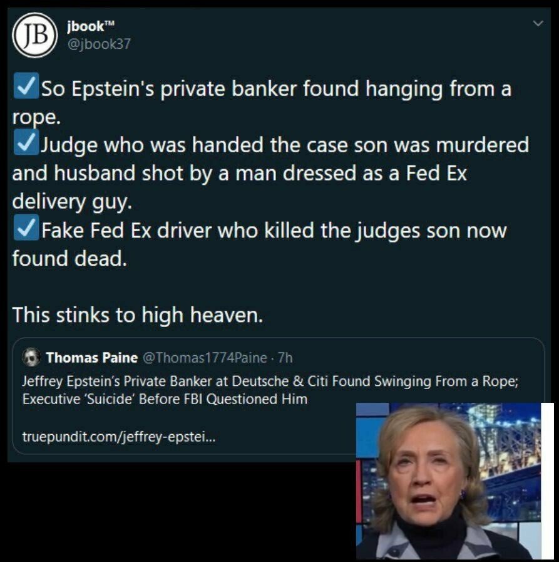Screen dimensions: 559x562
Task: Click the 7h timestamp on quoted tweet
Action: point(285,358)
